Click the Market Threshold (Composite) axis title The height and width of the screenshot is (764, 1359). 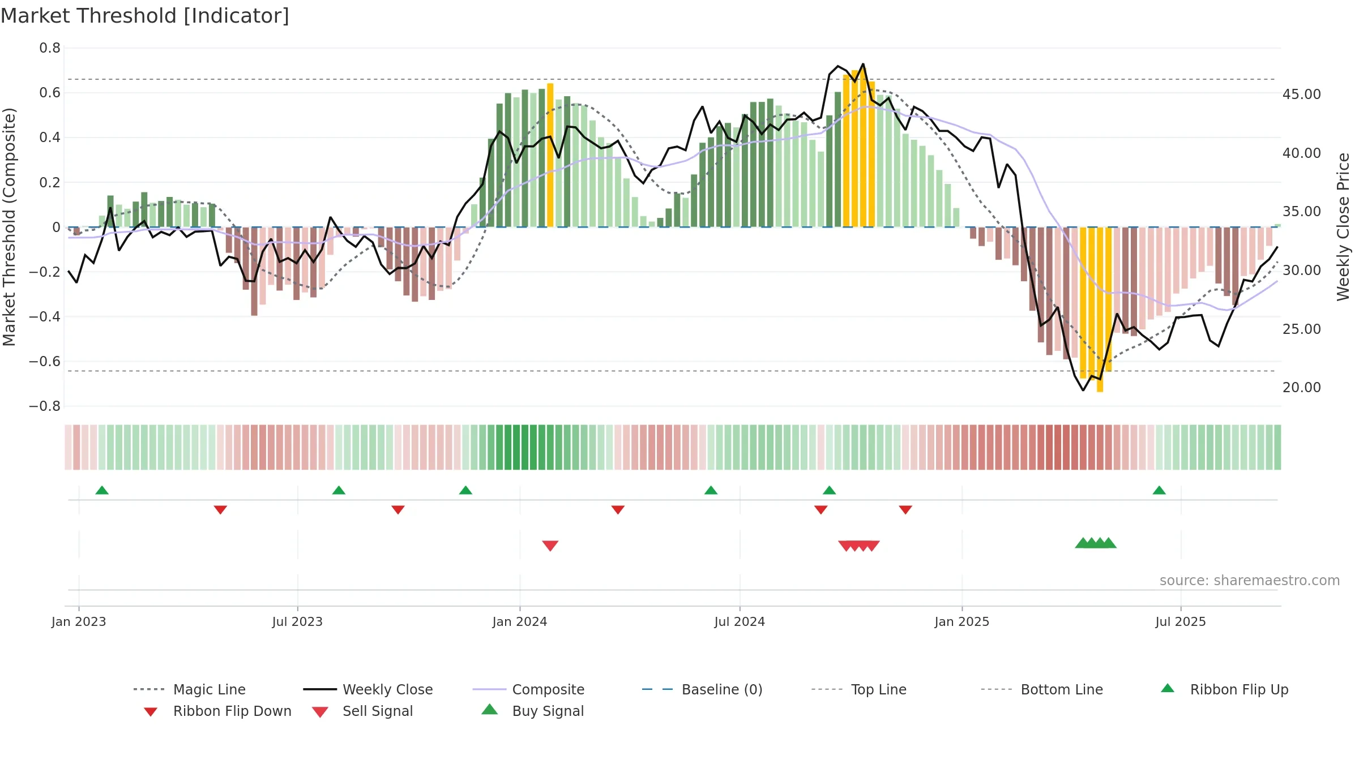click(x=9, y=227)
